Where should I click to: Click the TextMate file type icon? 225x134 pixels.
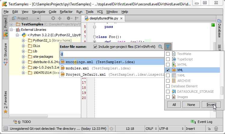click(174, 54)
